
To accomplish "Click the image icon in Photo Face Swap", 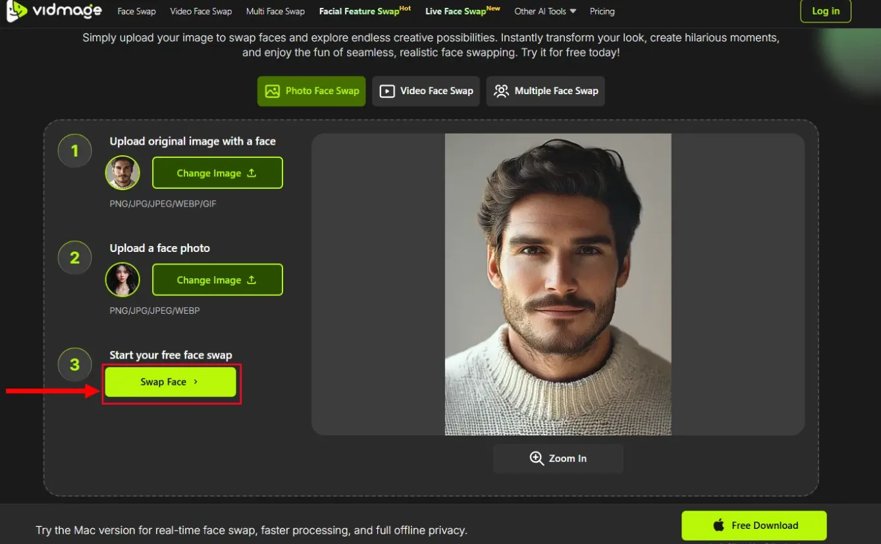I will [x=272, y=91].
